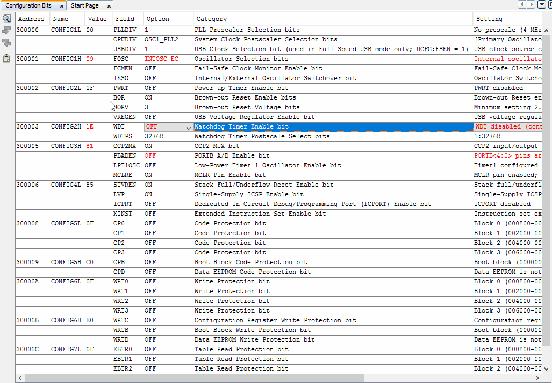Click the Address column header
Image resolution: width=552 pixels, height=383 pixels.
(31, 18)
